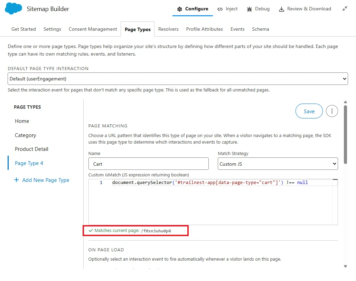
Task: Click the panel's vertical scrollbar thumb
Action: pyautogui.click(x=345, y=135)
